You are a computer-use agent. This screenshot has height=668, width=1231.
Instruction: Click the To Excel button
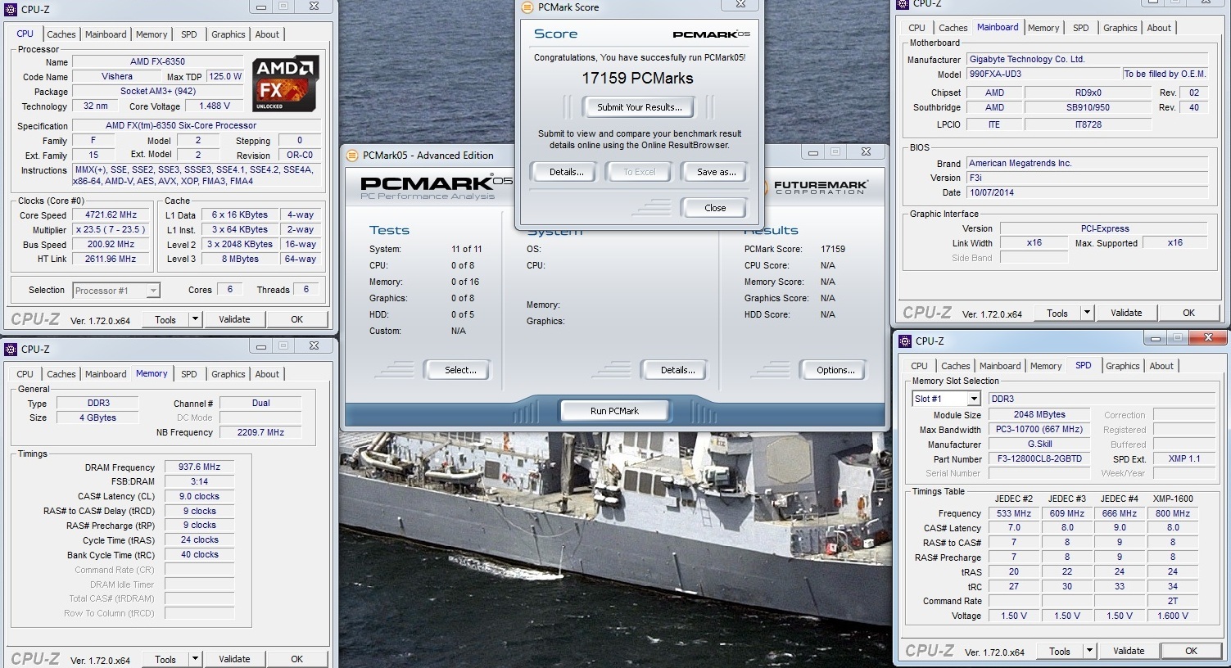point(640,172)
